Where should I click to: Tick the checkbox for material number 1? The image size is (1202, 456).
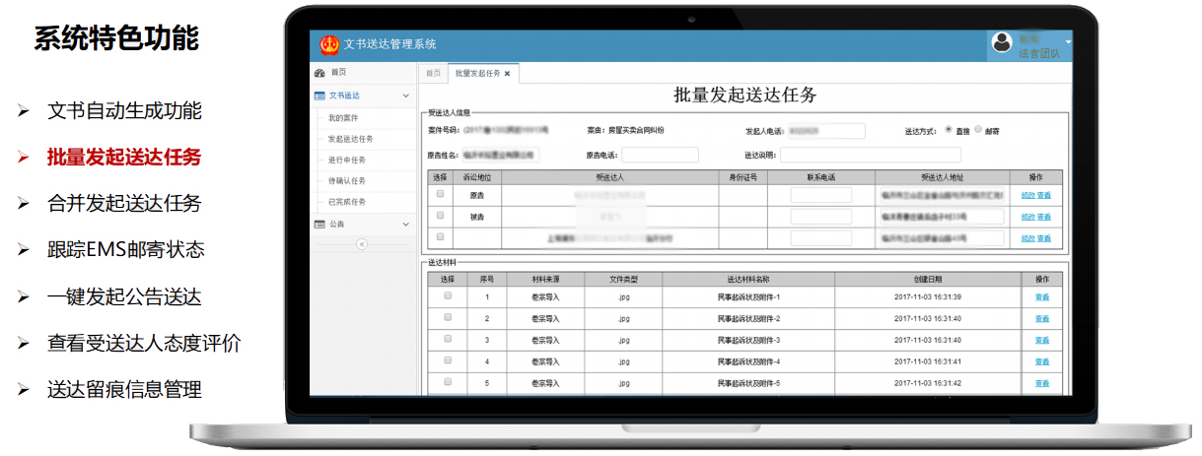(x=448, y=295)
